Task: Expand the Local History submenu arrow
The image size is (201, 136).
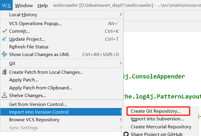Action: coord(120,14)
